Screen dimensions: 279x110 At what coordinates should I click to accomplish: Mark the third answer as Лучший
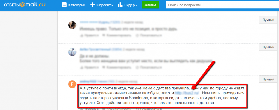pyautogui.click(x=269, y=79)
